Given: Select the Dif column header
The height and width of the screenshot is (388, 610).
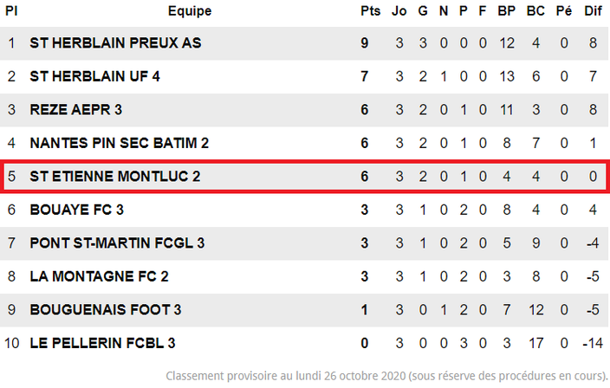Looking at the screenshot, I should [593, 11].
